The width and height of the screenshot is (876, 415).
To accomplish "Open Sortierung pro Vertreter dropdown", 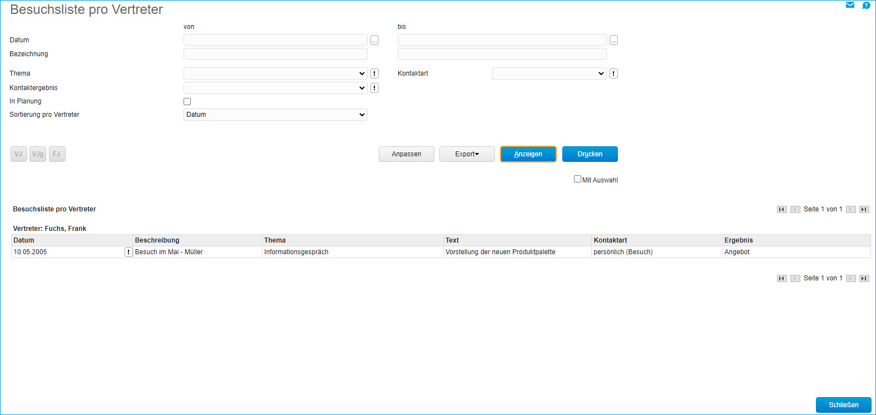I will pos(275,115).
